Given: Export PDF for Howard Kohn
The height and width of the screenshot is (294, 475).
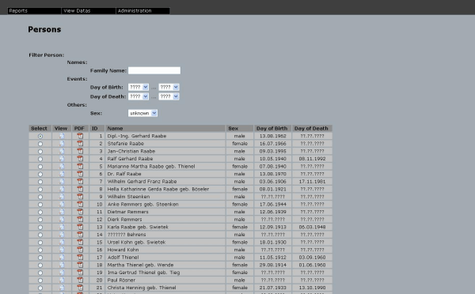Looking at the screenshot, I should [80, 250].
